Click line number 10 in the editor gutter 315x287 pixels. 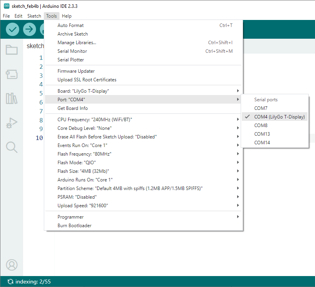point(39,138)
